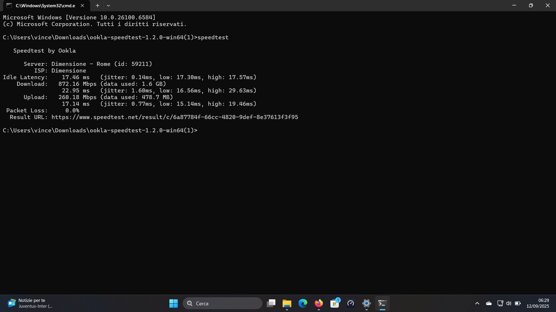The image size is (556, 312).
Task: Open Task View from taskbar
Action: (271, 303)
